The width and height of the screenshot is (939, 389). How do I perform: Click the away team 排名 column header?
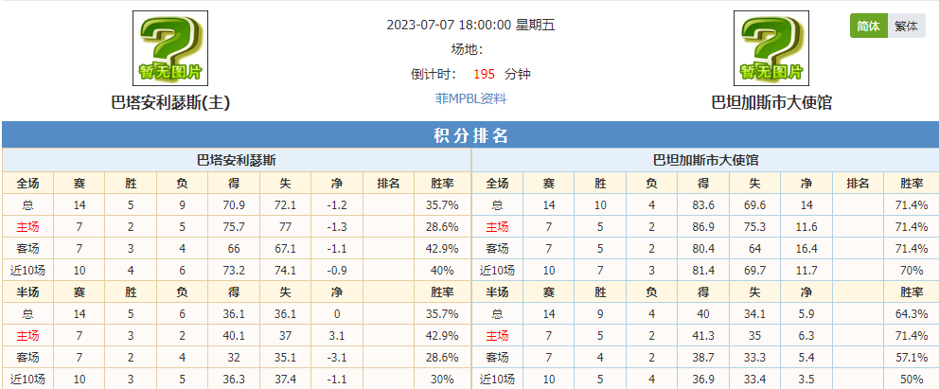pos(858,184)
